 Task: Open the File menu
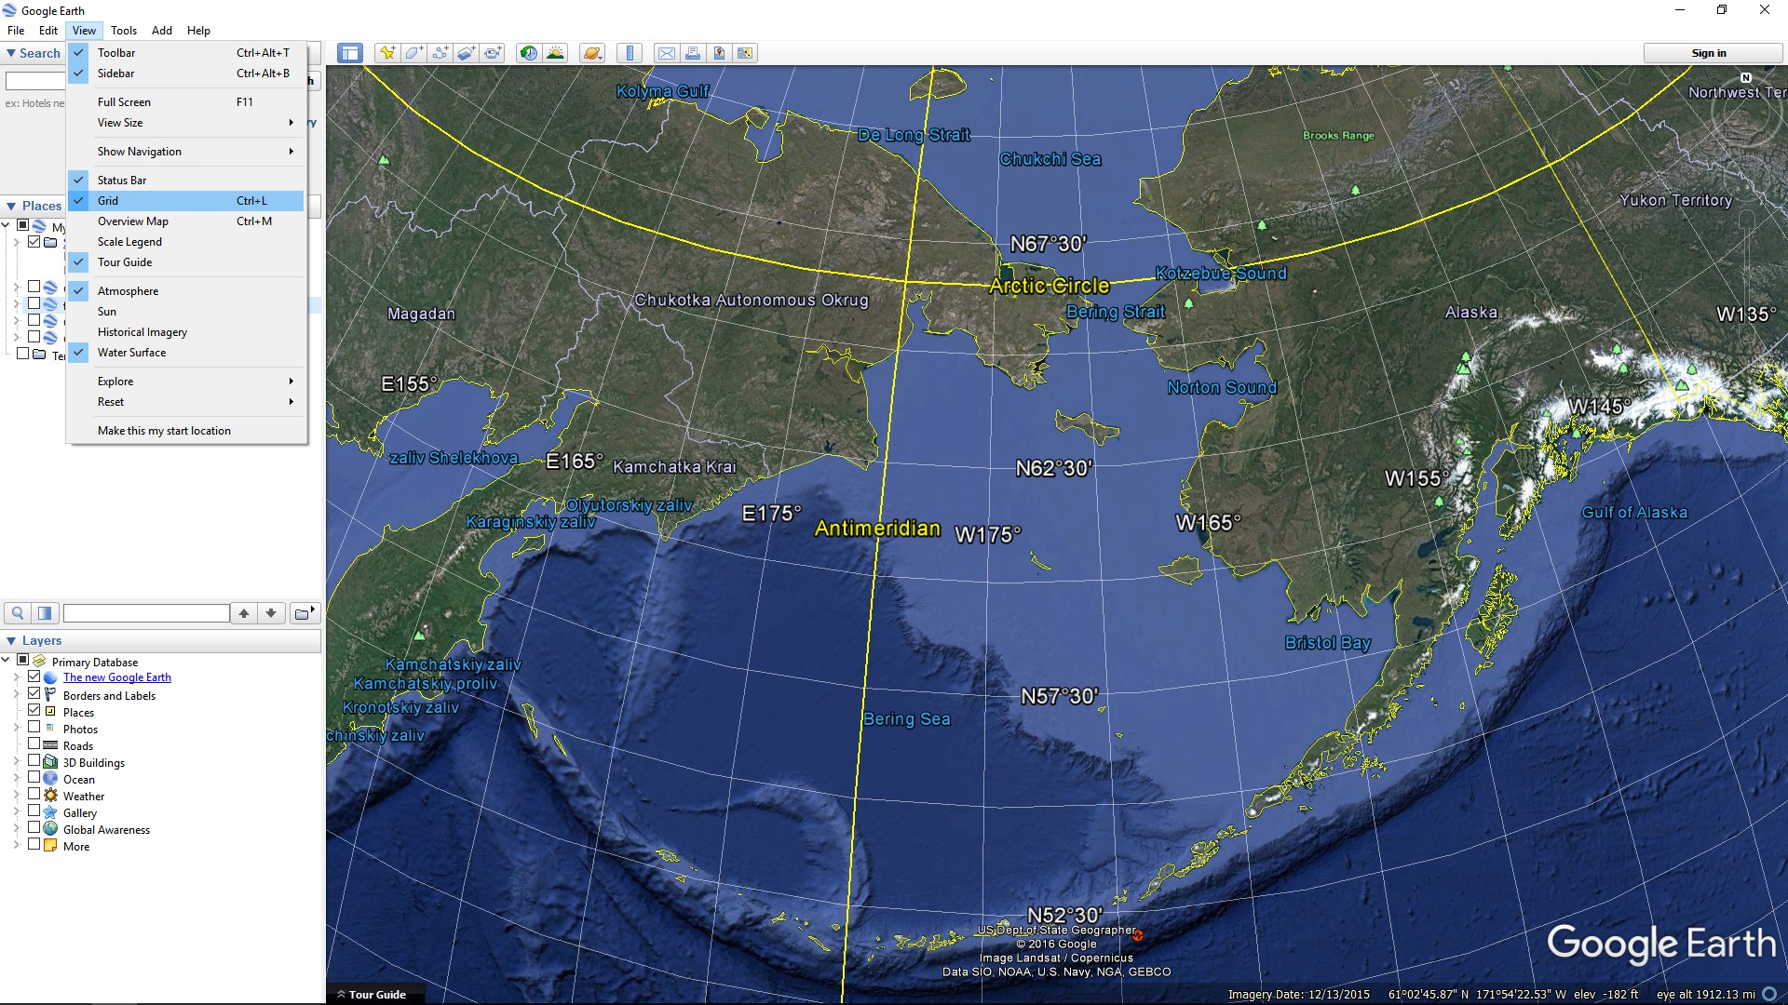[x=16, y=31]
